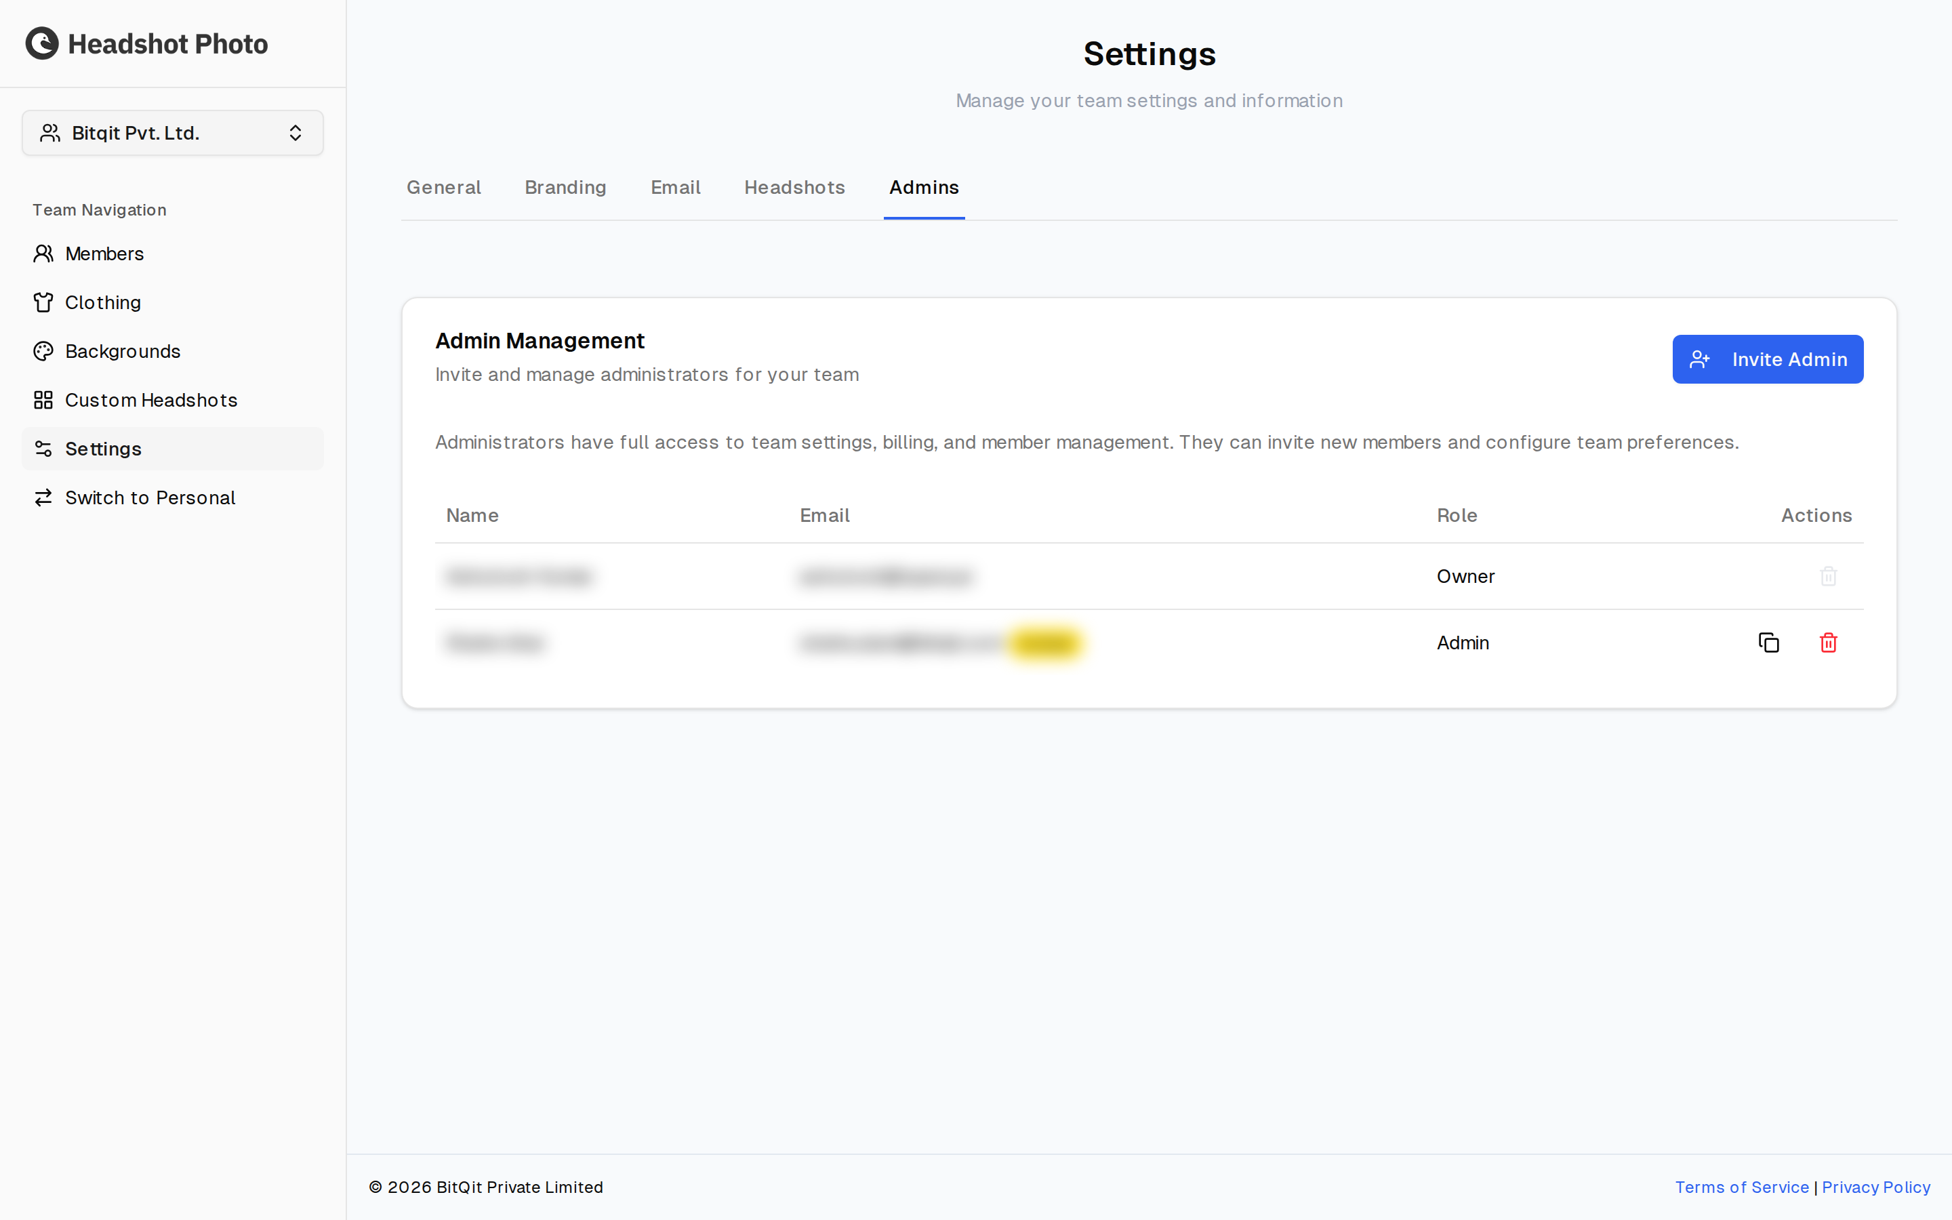Viewport: 1952px width, 1220px height.
Task: Click the Headshot Photo brand name
Action: pos(168,43)
